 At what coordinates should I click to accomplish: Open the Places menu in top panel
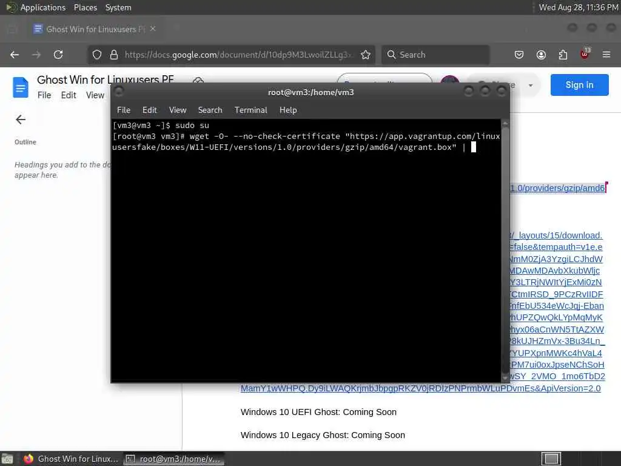coord(86,7)
